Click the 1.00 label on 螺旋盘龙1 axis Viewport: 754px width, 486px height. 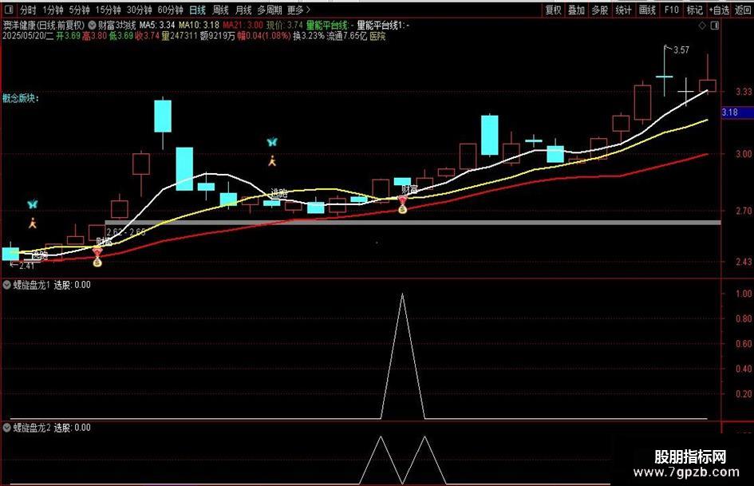coord(744,294)
